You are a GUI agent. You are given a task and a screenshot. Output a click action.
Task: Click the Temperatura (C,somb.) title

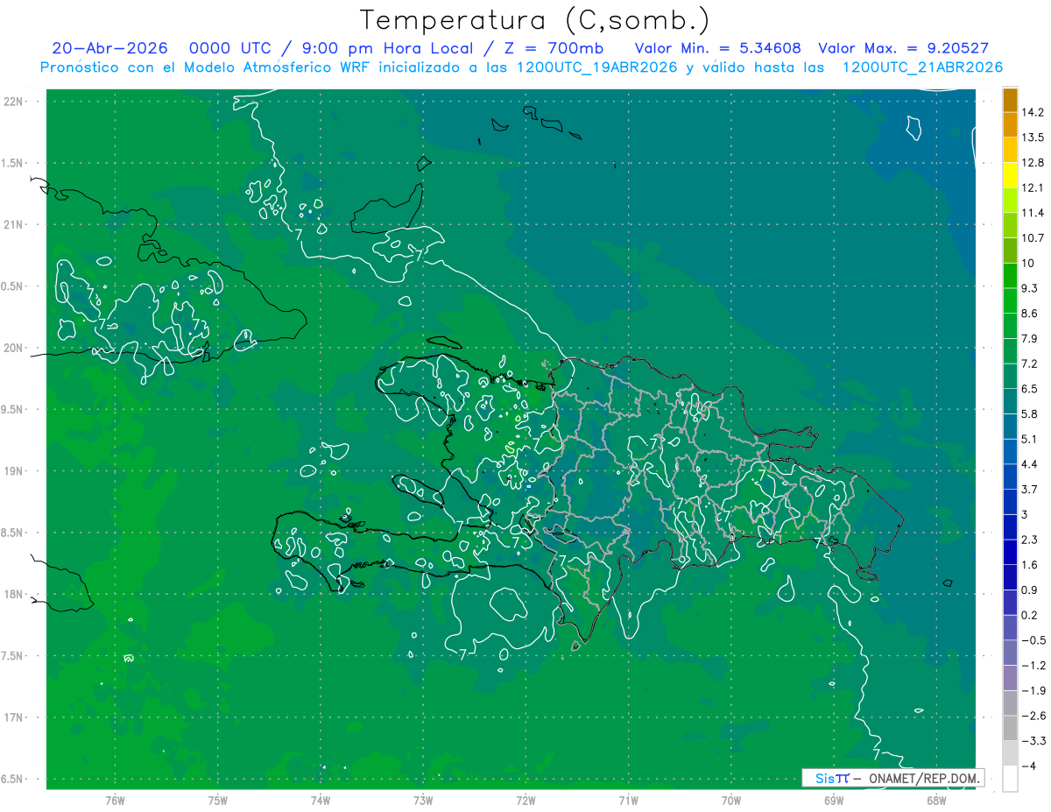coord(534,19)
